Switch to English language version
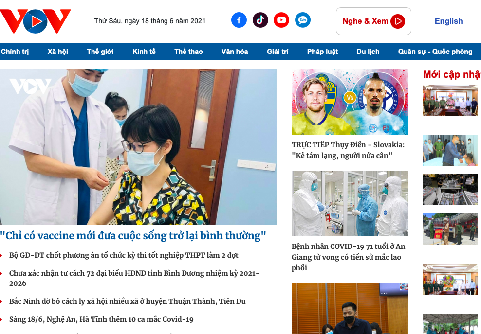Screen dimensions: 481x334 point(448,21)
